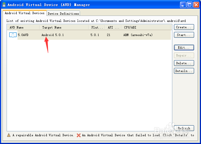Click the API level 21 cell
The height and width of the screenshot is (144, 201).
point(109,35)
